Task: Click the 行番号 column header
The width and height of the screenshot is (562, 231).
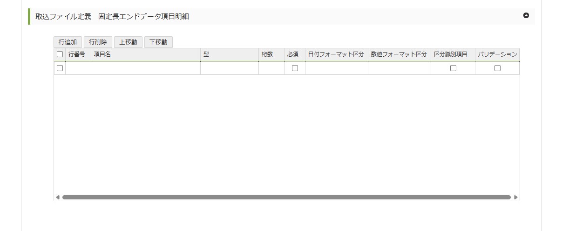Action: pyautogui.click(x=78, y=54)
